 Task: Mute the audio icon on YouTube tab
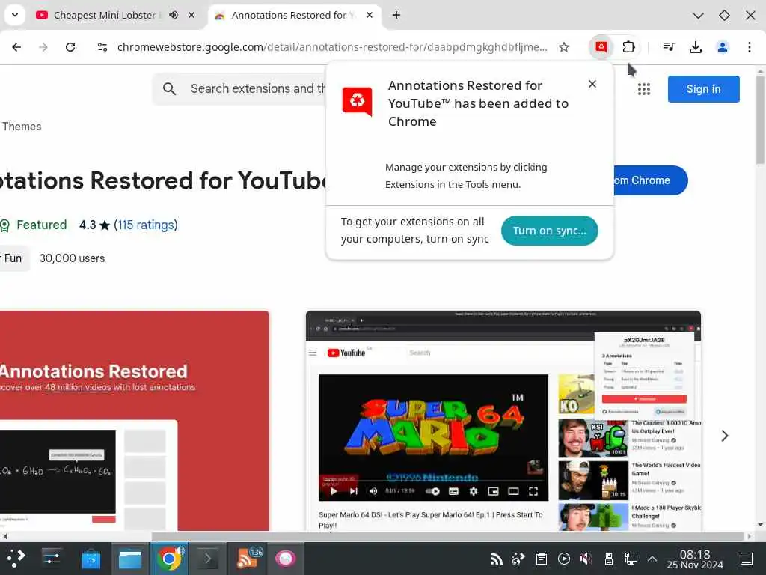[x=174, y=15]
